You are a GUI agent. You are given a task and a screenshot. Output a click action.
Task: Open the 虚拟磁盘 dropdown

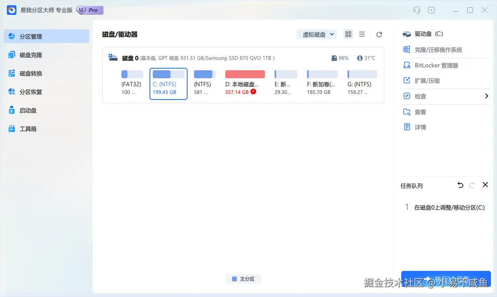[317, 35]
